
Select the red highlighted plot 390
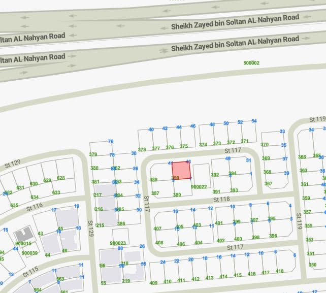181,170
